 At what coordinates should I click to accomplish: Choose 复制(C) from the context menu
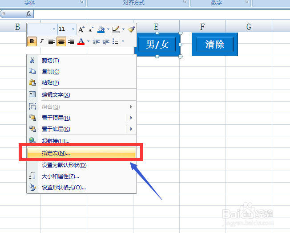(81, 71)
